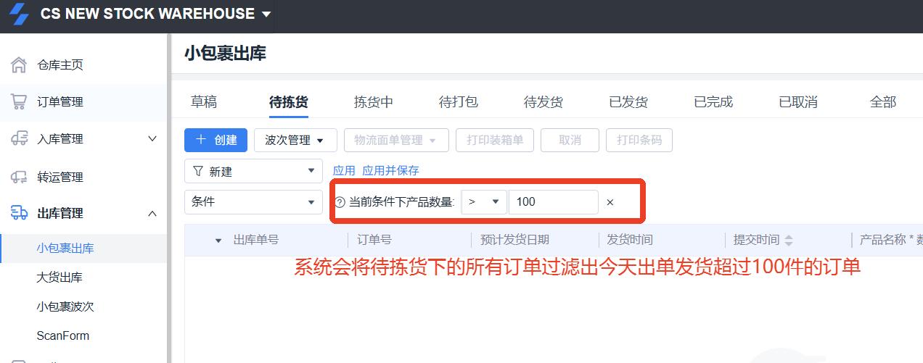This screenshot has height=363, width=923.
Task: Expand the 波次管理 dropdown
Action: click(295, 141)
